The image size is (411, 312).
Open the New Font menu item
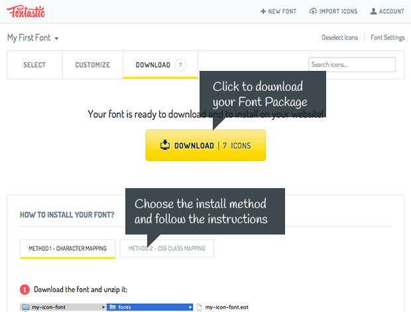click(278, 11)
